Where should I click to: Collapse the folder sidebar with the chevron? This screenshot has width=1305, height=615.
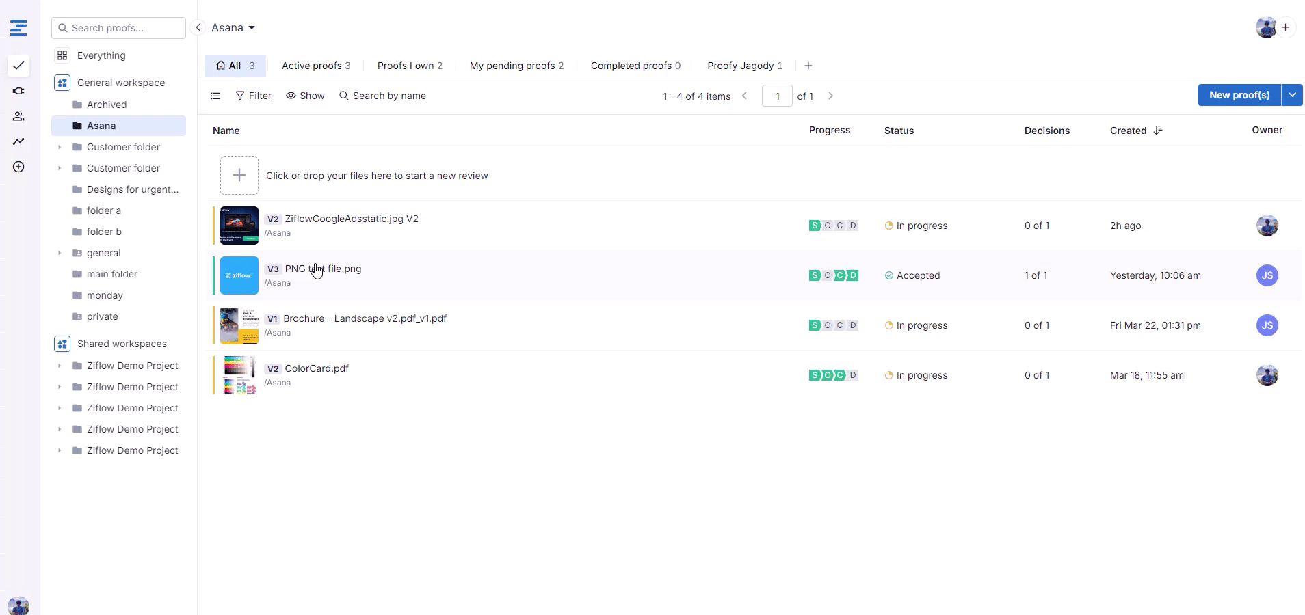click(198, 28)
